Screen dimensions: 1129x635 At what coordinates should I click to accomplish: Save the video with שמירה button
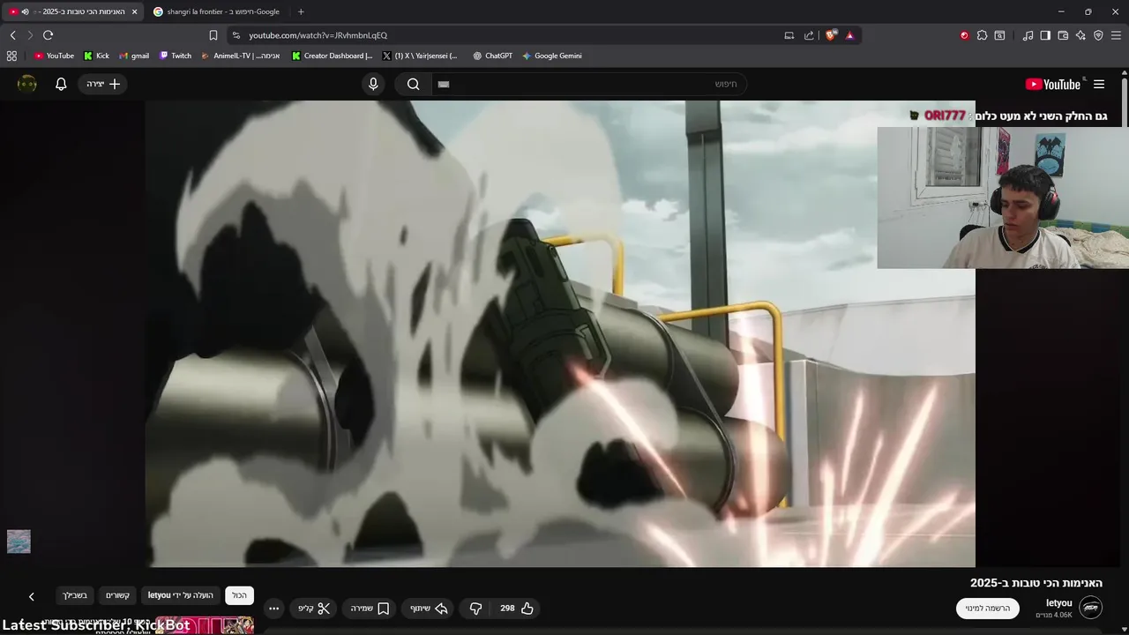(x=370, y=609)
